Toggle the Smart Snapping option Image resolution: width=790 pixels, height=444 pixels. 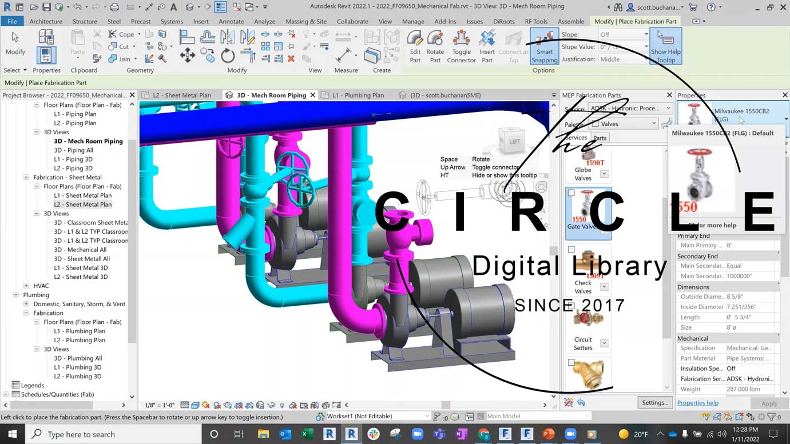pos(544,46)
